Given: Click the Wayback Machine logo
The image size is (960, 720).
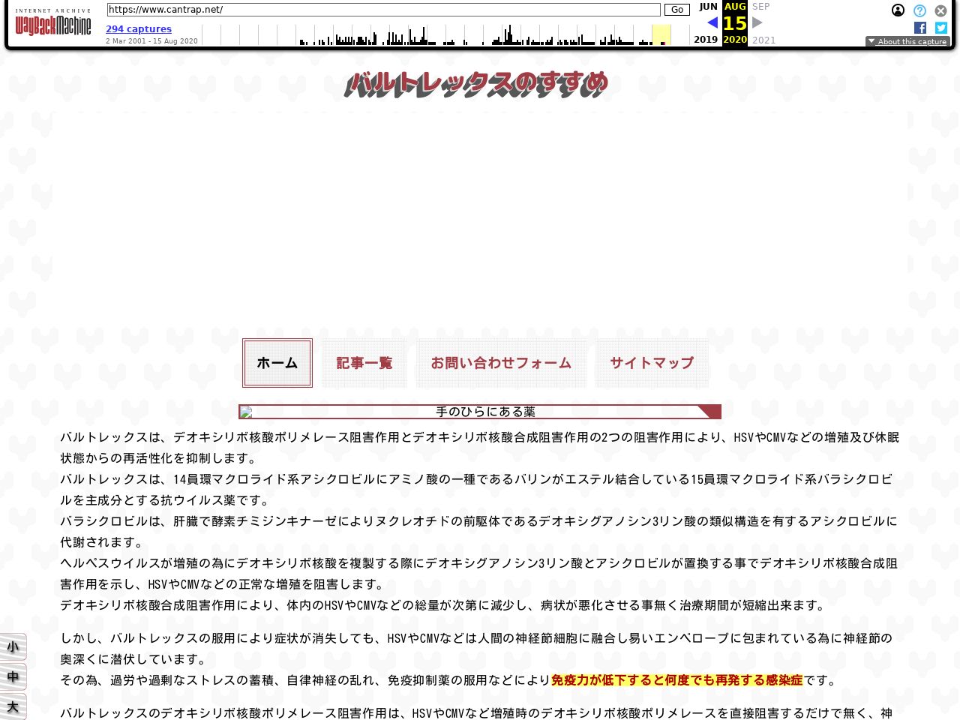Looking at the screenshot, I should 53,24.
